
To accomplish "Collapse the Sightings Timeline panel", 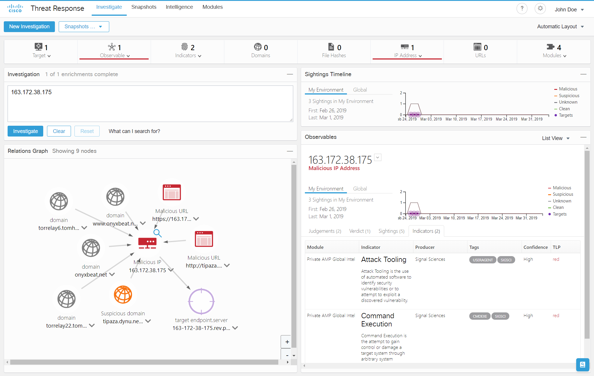I will pyautogui.click(x=583, y=74).
